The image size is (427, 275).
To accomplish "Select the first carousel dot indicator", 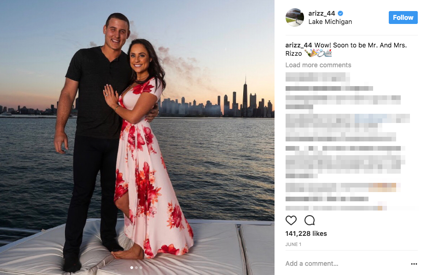I will pyautogui.click(x=132, y=268).
